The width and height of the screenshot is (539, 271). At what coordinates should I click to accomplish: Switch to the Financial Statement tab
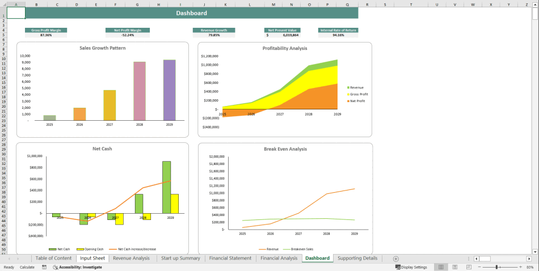point(230,259)
